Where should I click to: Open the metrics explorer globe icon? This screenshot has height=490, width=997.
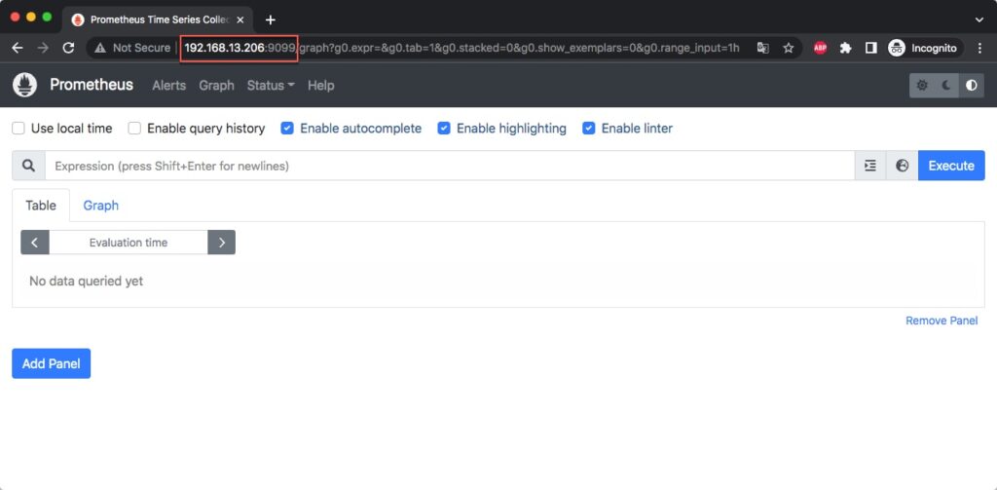(x=903, y=166)
